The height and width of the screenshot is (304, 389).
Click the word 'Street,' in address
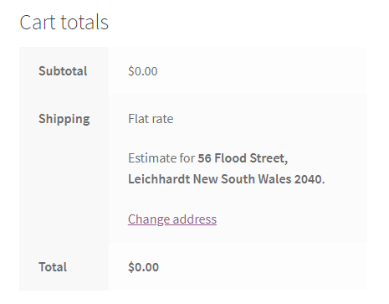[269, 158]
